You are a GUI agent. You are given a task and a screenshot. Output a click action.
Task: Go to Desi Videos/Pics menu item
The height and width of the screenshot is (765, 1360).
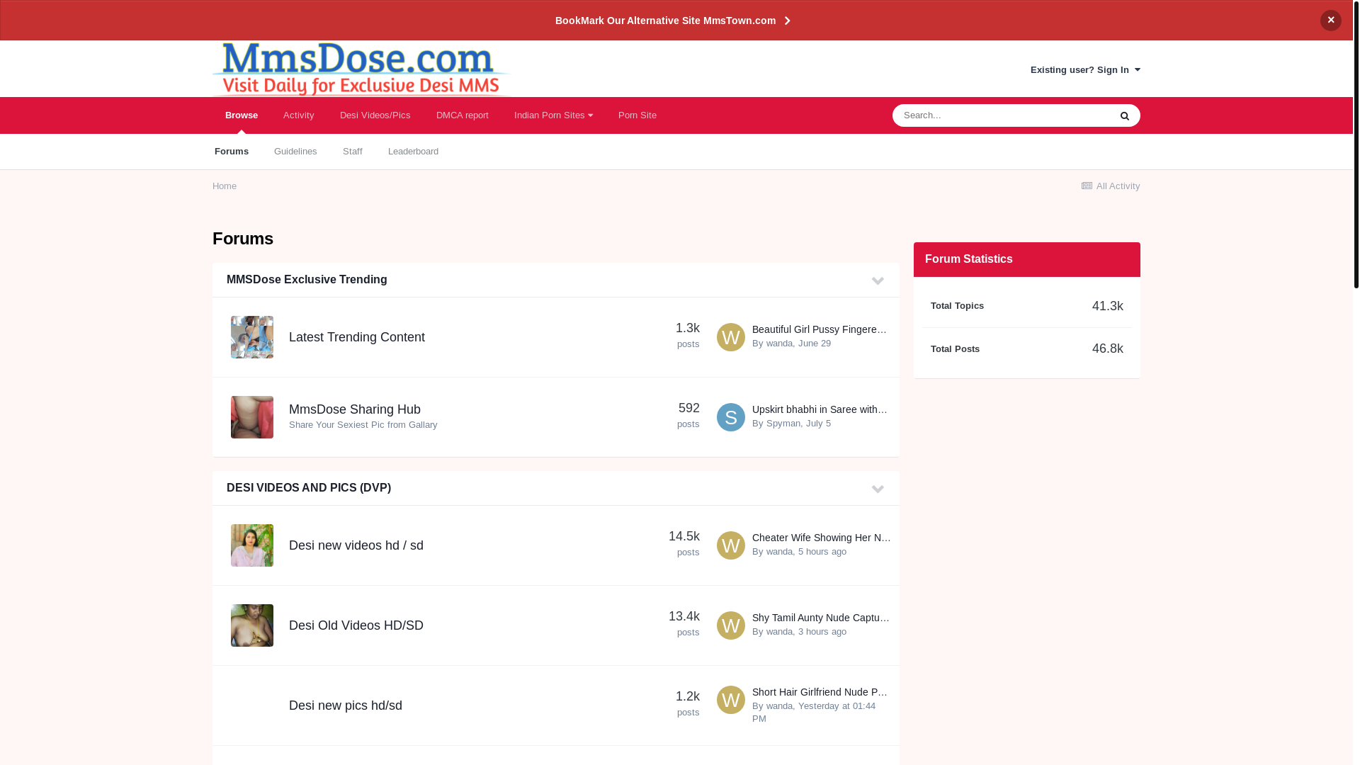tap(375, 115)
